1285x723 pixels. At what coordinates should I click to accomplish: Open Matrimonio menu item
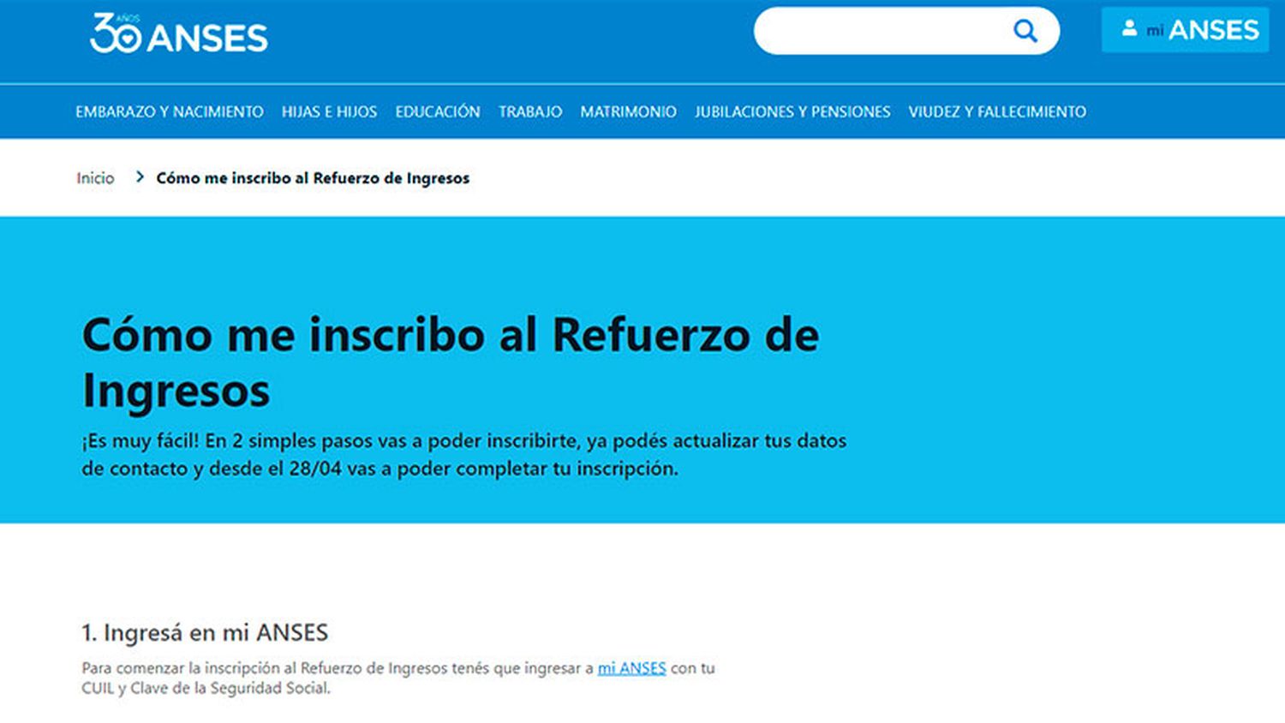coord(628,111)
